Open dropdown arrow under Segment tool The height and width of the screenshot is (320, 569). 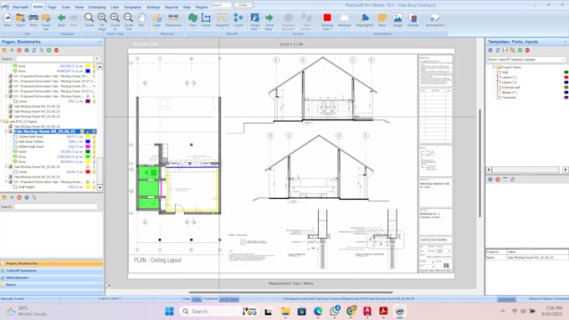point(222,29)
